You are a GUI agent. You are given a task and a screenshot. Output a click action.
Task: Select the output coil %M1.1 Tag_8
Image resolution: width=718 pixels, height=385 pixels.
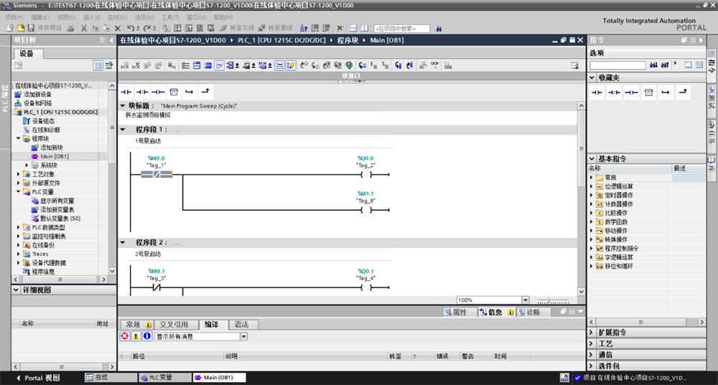click(x=366, y=210)
